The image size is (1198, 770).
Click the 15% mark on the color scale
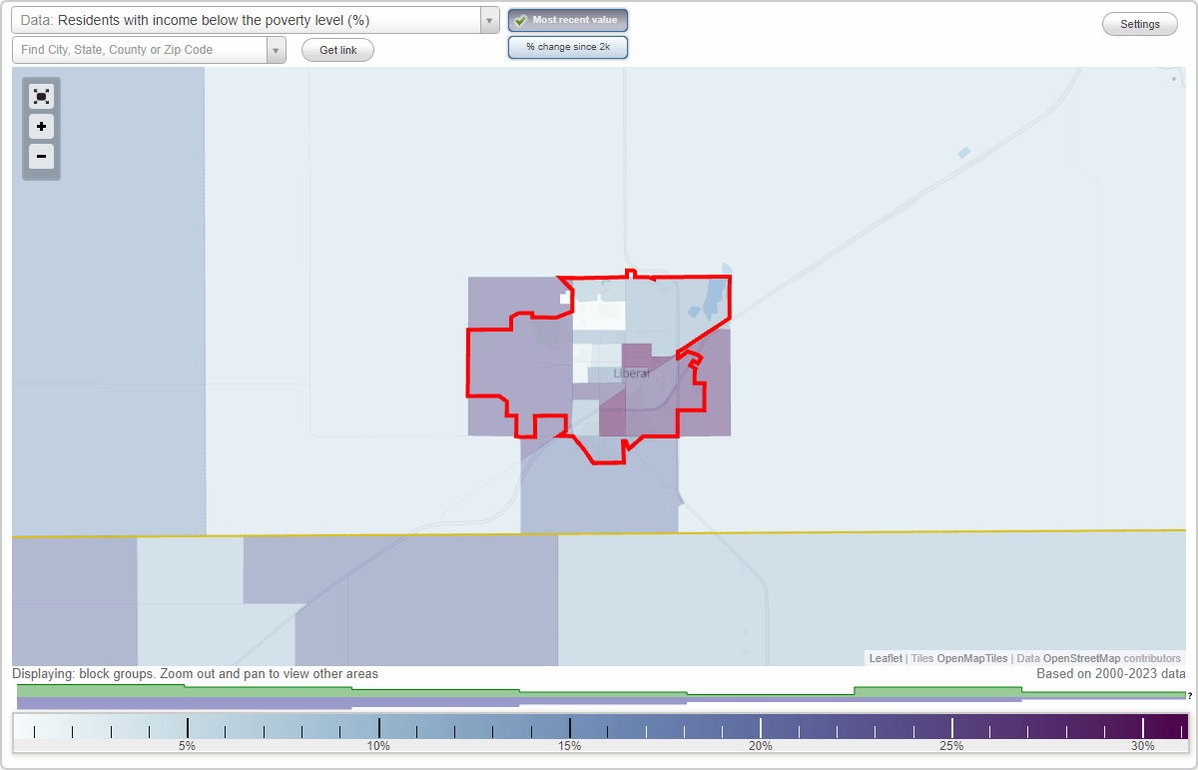click(569, 729)
